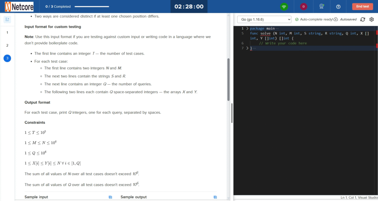Click the Autosaved cloud icon
This screenshot has width=378, height=201.
click(336, 19)
